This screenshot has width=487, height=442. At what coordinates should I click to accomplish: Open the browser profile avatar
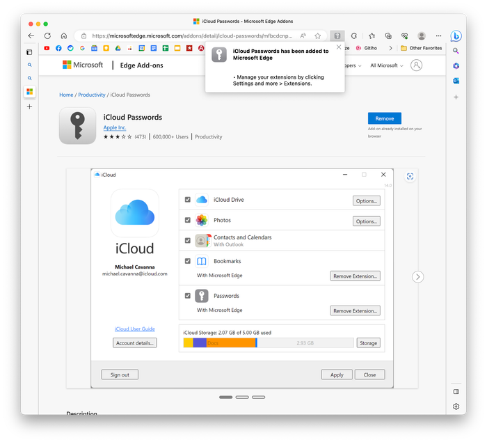click(x=422, y=36)
